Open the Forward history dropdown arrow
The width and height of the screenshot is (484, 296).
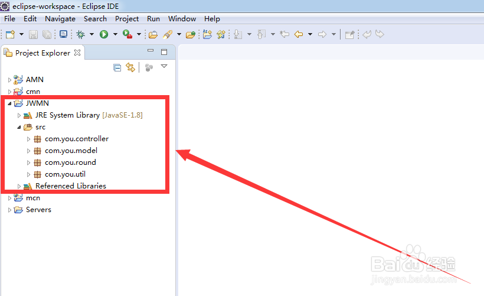[x=333, y=34]
